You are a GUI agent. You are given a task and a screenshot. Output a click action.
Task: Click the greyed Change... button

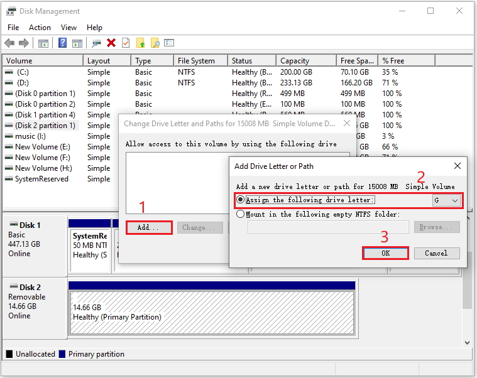point(200,227)
